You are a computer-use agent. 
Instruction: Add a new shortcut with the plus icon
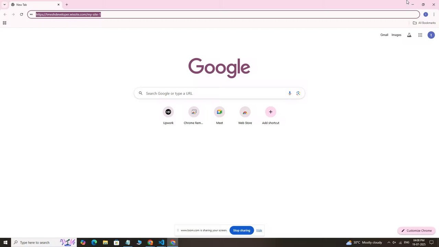(x=271, y=112)
